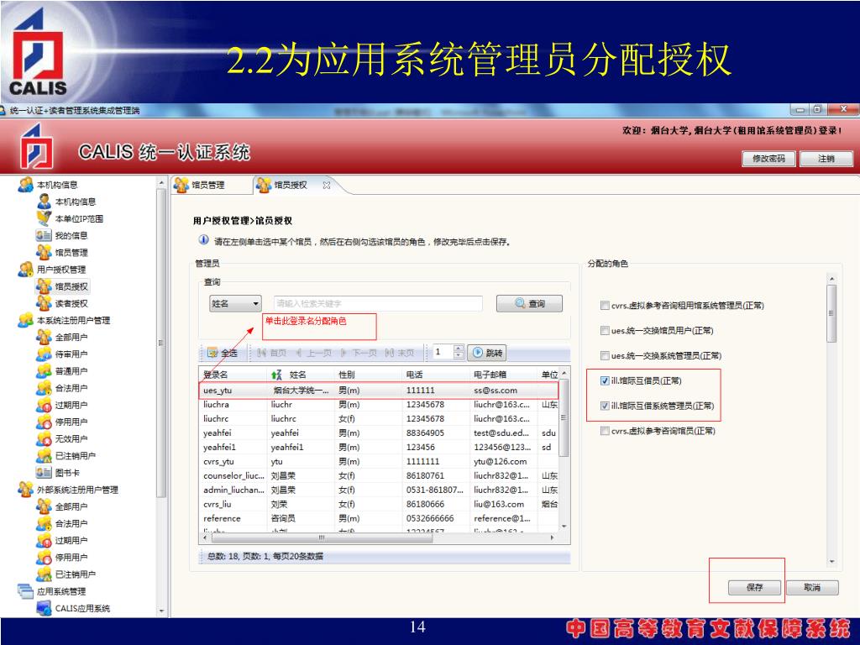The width and height of the screenshot is (860, 645).
Task: Click the page number input field
Action: tap(443, 352)
